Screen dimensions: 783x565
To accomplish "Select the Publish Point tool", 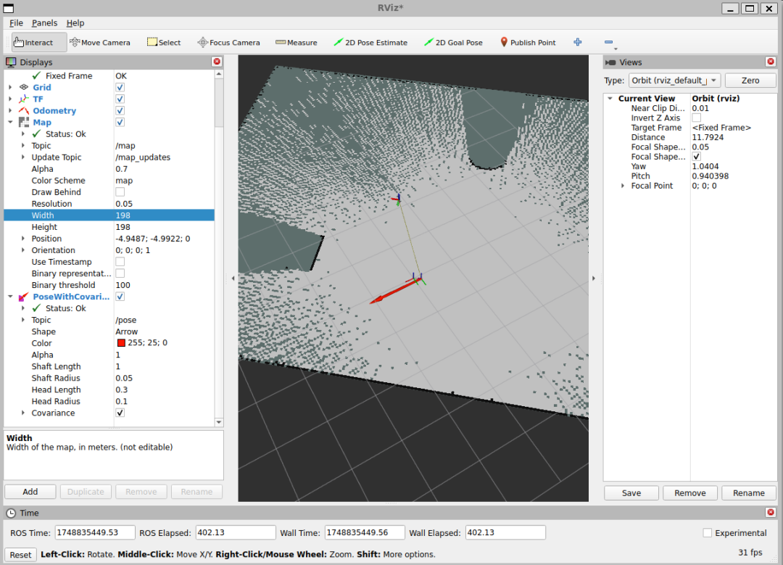I will point(528,41).
